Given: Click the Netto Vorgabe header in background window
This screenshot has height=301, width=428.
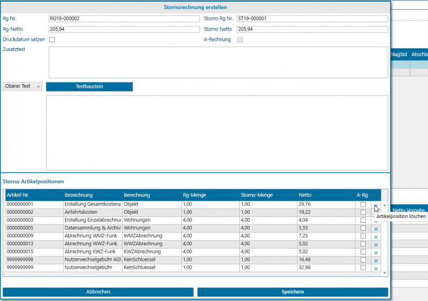Looking at the screenshot, I should point(409,210).
